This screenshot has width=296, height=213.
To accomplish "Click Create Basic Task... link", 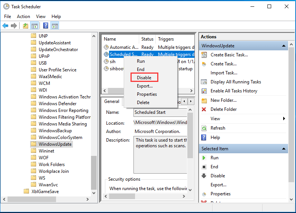I will pos(229,55).
